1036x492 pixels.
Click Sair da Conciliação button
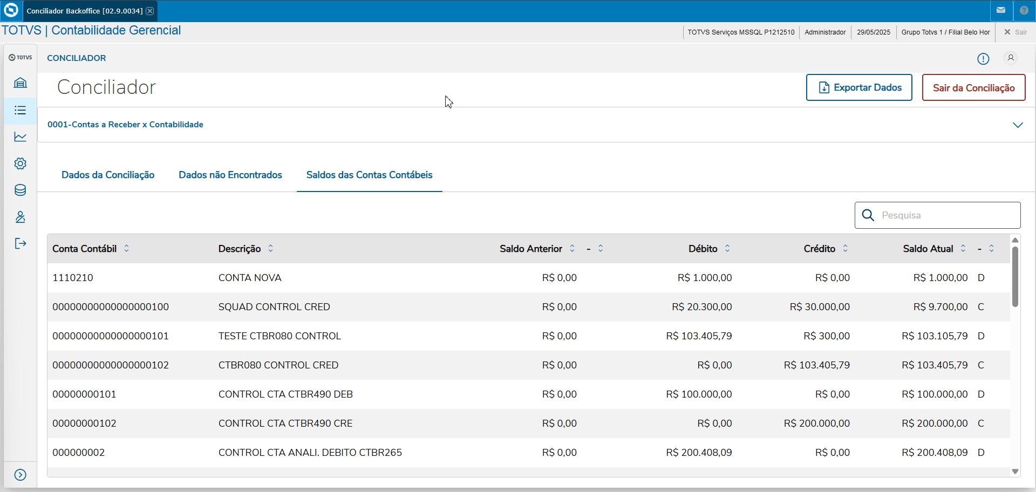tap(973, 87)
